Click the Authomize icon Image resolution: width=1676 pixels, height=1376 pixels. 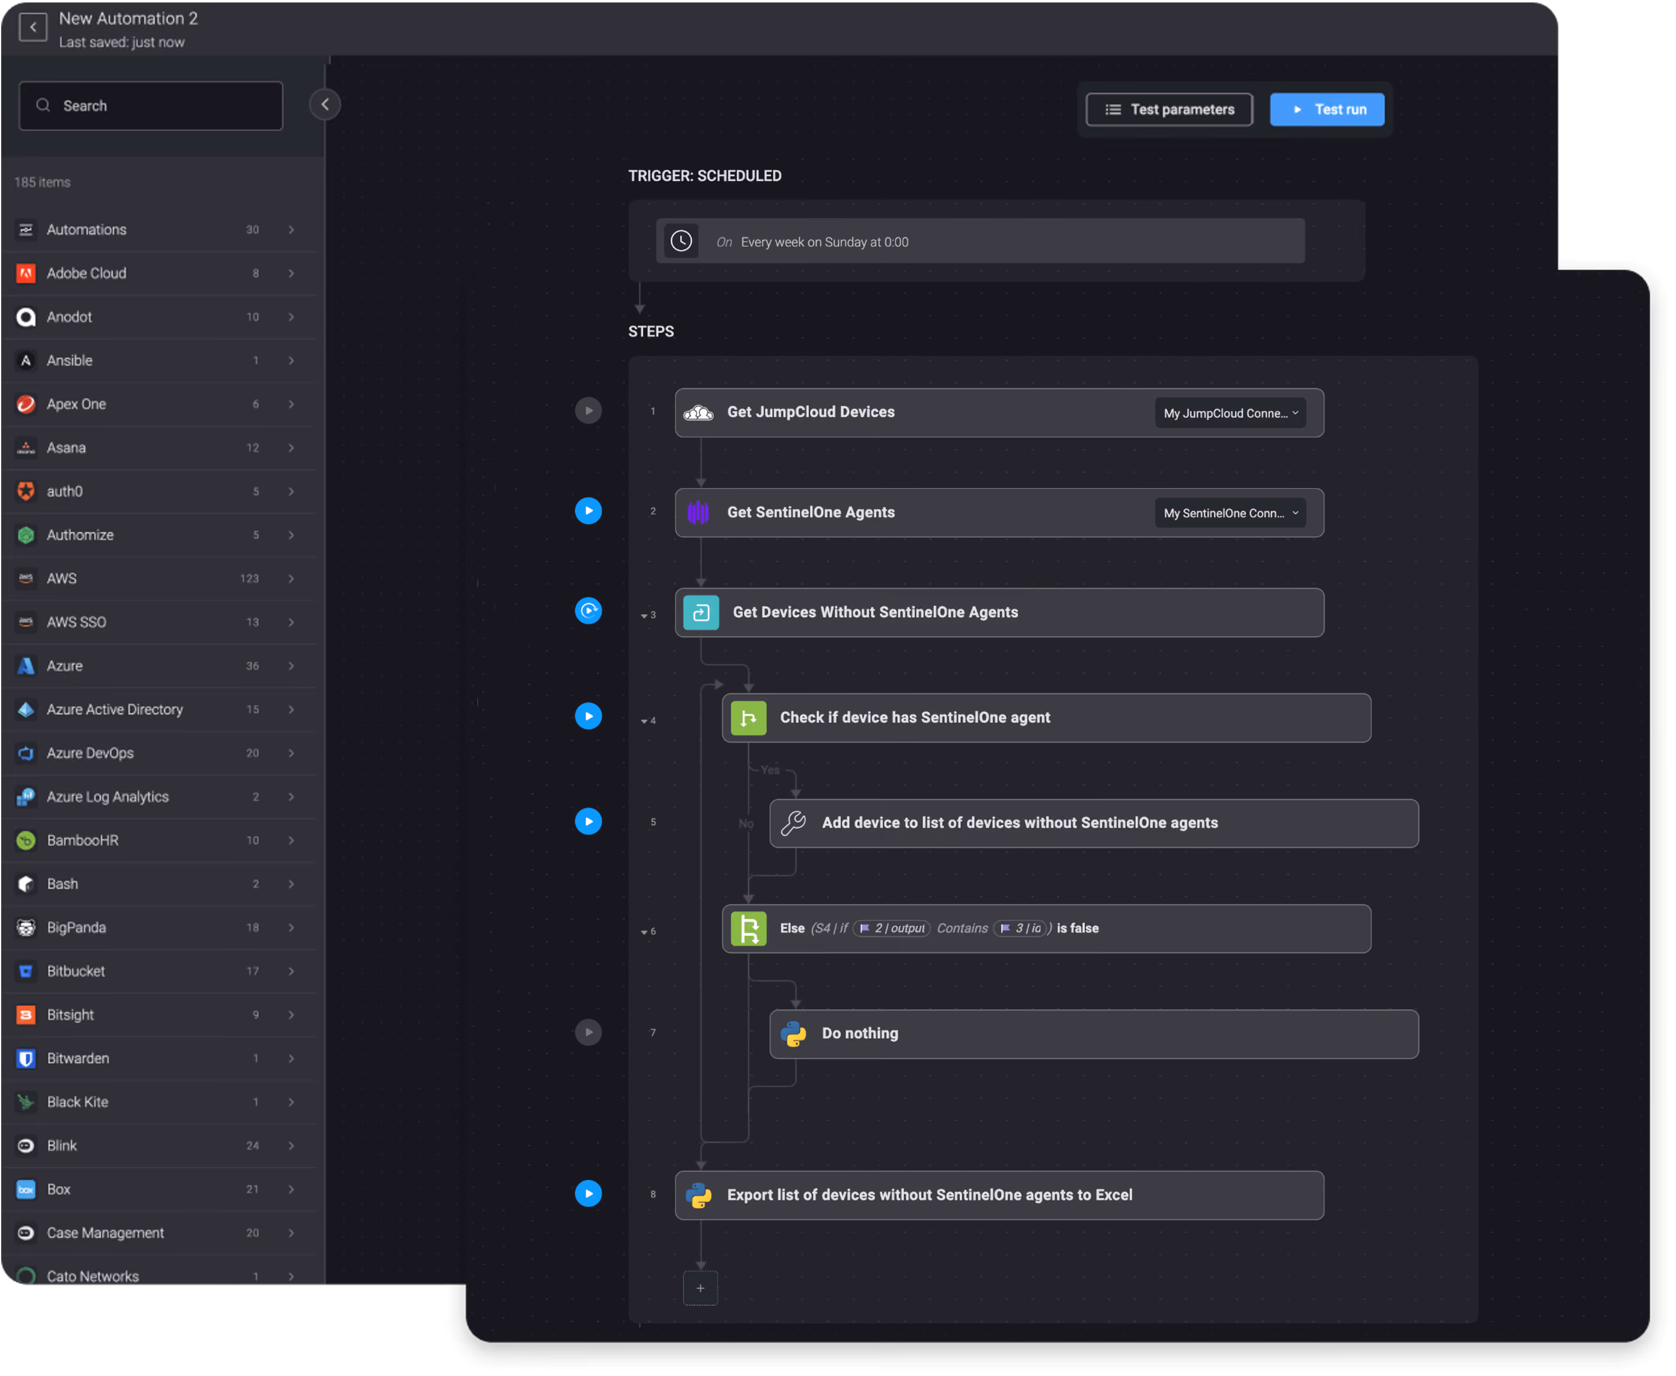(26, 536)
